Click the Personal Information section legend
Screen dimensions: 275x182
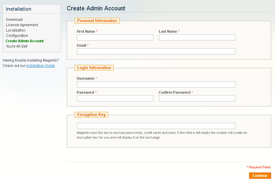(x=97, y=21)
